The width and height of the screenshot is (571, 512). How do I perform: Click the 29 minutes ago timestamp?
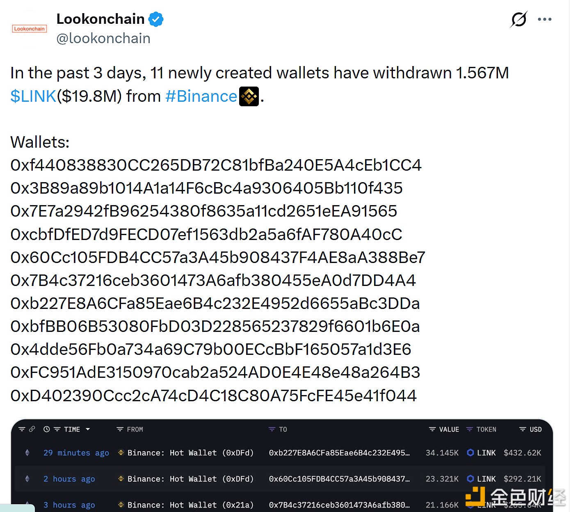pos(76,453)
